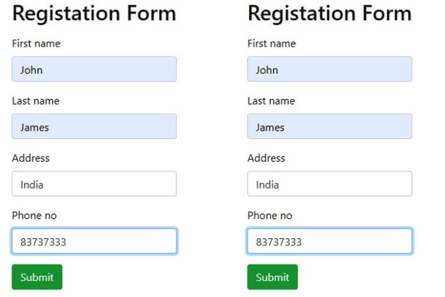Click the Address label in right form

266,158
